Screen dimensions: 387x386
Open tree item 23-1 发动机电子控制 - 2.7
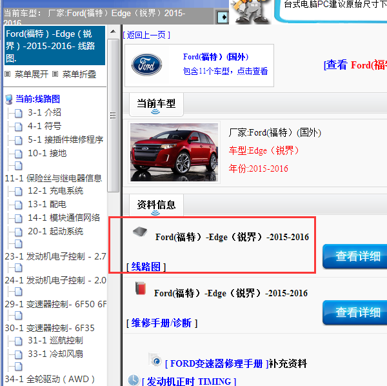[x=55, y=256]
